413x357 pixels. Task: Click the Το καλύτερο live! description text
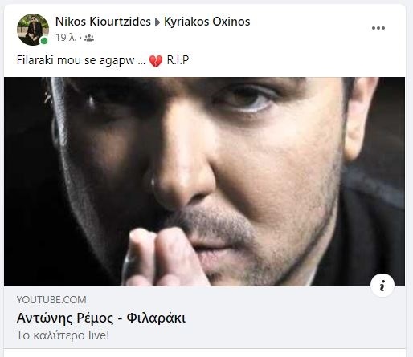coord(63,335)
